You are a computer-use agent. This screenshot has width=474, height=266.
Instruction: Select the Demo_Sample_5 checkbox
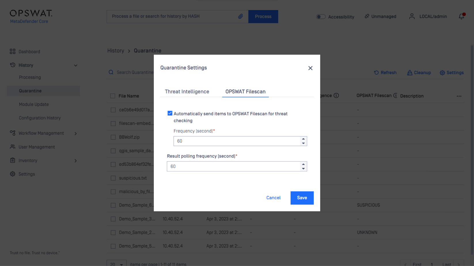(113, 246)
